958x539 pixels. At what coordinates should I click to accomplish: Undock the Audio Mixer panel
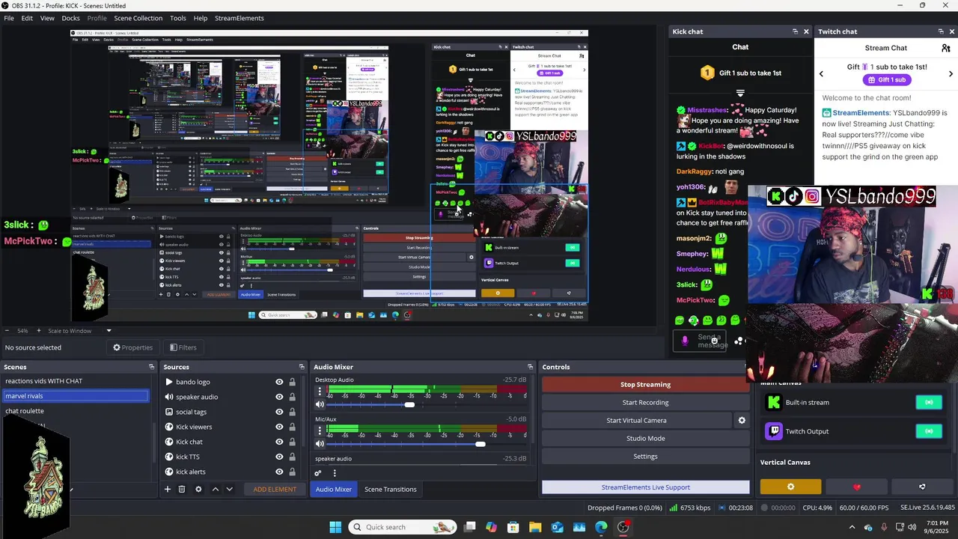pyautogui.click(x=530, y=367)
